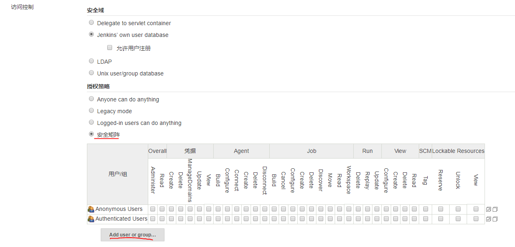Choose Delegate to servlet container realm
Screen dimensions: 515x247
point(91,23)
